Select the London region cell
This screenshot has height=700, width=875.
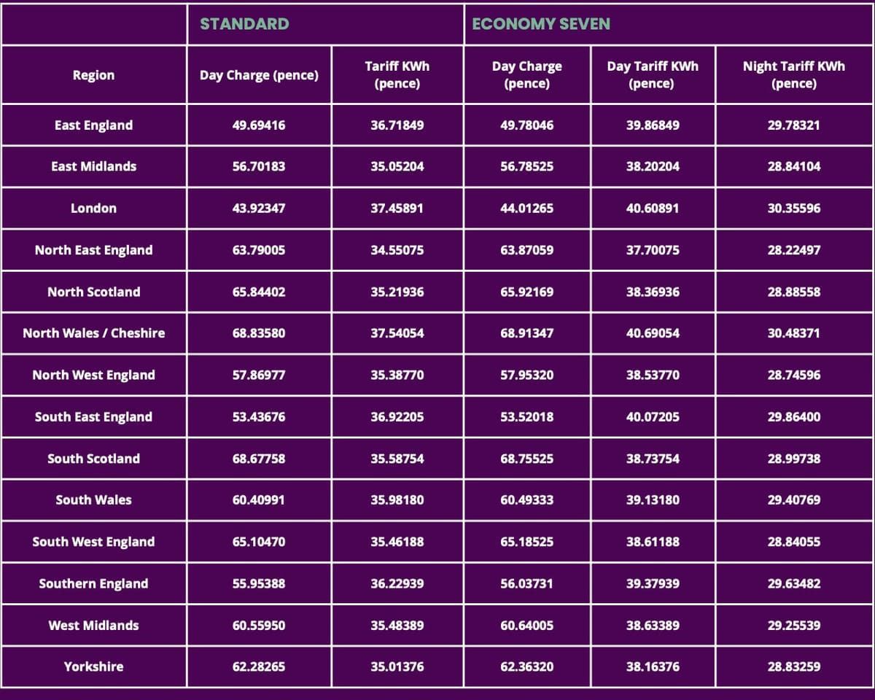click(93, 209)
